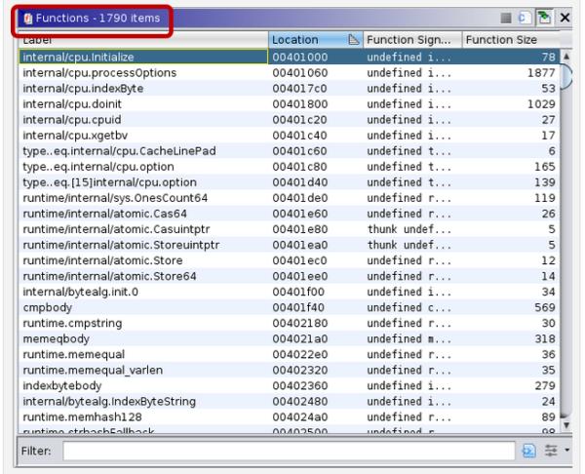Click the Functions window icon in title bar

(x=26, y=19)
